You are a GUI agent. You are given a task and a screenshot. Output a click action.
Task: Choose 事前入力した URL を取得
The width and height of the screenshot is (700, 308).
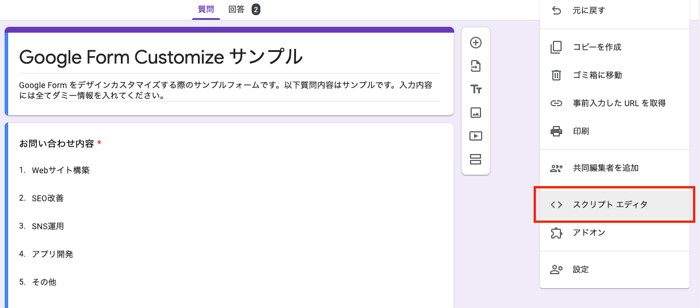pyautogui.click(x=614, y=103)
